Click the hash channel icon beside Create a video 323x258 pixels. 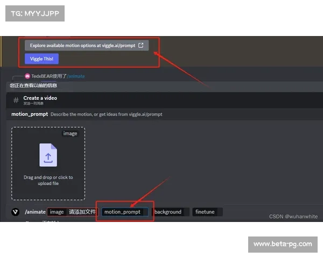16,100
